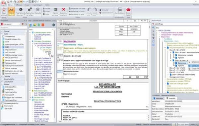The width and height of the screenshot is (199, 126).
Task: Click the Rechercher search field in Navigation
Action: (14, 28)
